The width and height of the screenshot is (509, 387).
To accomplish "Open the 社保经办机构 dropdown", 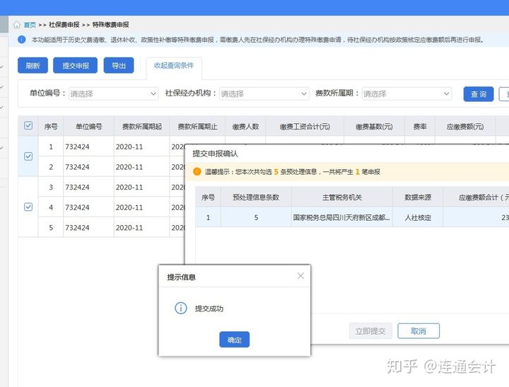I will coord(264,94).
